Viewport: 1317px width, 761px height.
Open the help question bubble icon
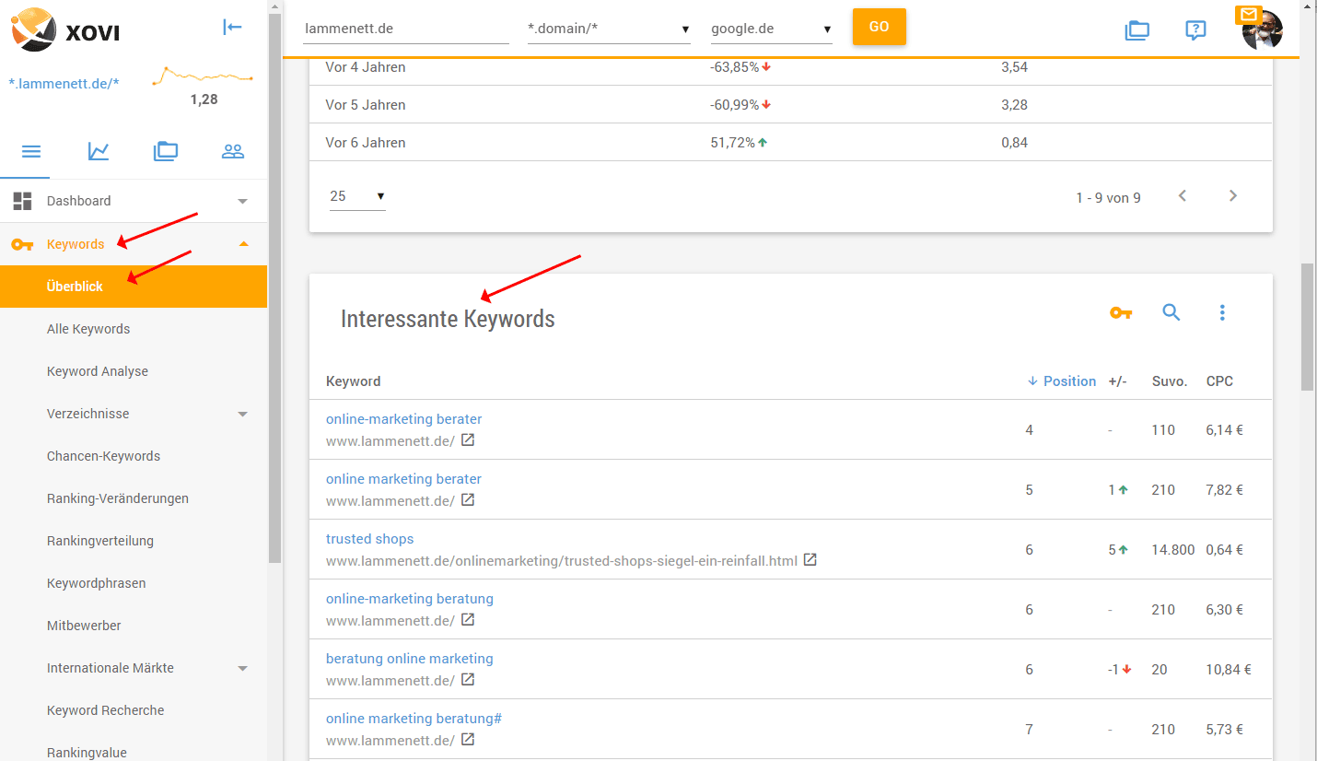tap(1195, 29)
